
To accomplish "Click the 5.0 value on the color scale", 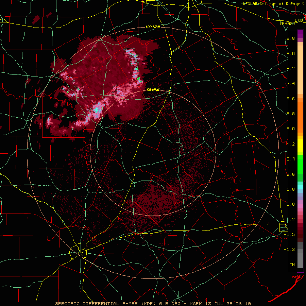I will [x=291, y=129].
